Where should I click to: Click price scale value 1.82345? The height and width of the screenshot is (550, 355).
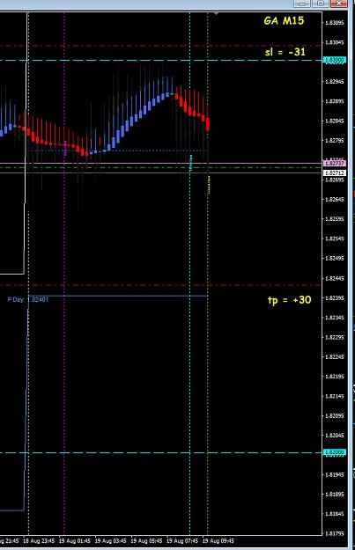click(x=334, y=318)
